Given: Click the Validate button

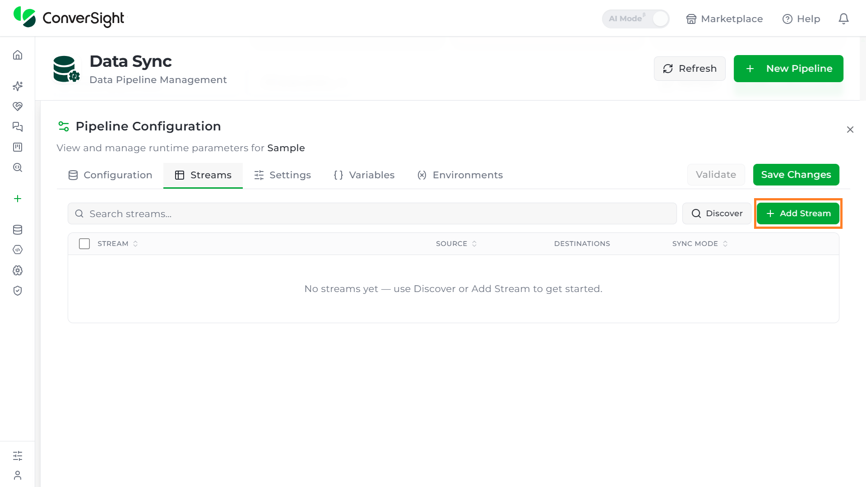Looking at the screenshot, I should (x=716, y=175).
